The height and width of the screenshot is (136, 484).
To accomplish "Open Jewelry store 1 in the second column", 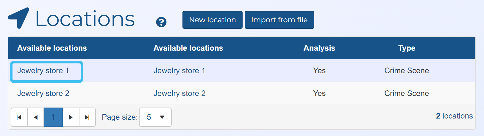I will coord(179,71).
